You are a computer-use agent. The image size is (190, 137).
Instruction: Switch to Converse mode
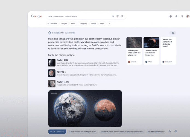click(52, 24)
